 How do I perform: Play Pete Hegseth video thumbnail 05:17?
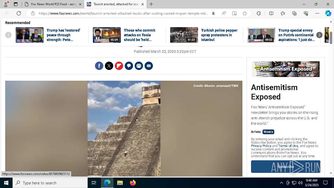pyautogui.click(x=29, y=35)
